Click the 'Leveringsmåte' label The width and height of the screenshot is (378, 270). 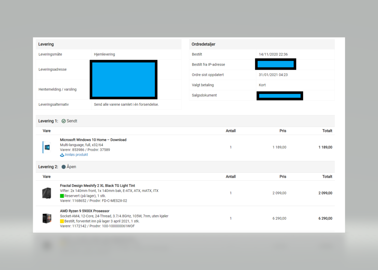click(50, 54)
